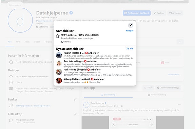Image resolution: width=195 pixels, height=129 pixels.
Task: Edit Fellesskap section with pencil icon
Action: pyautogui.click(x=75, y=114)
